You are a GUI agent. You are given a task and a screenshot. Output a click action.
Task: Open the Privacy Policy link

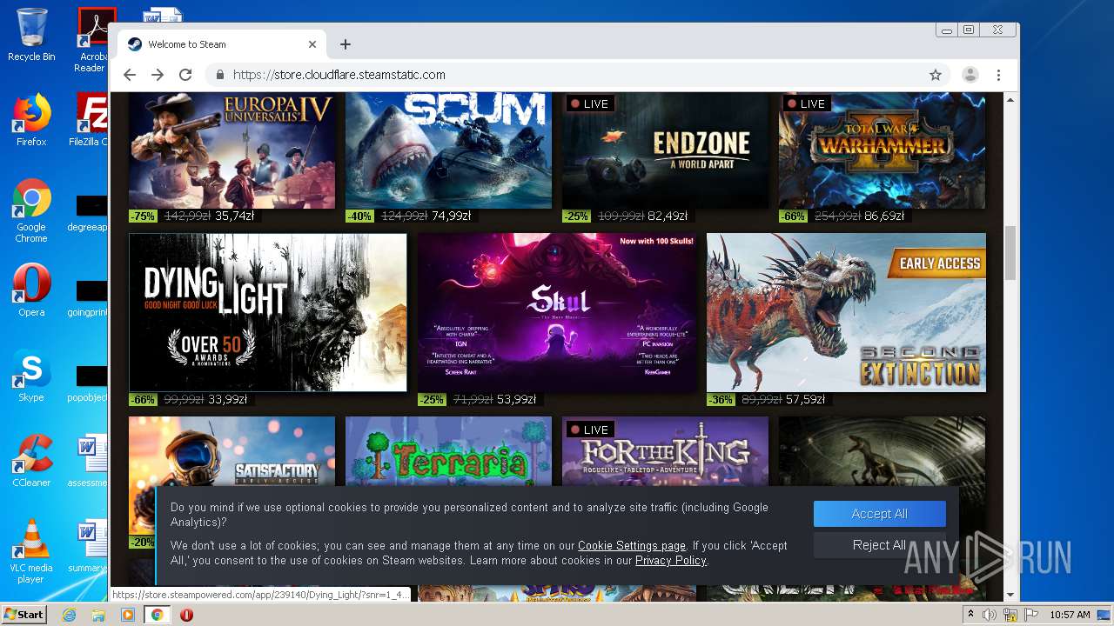(671, 561)
